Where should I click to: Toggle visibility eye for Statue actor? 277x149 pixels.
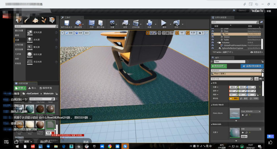pyautogui.click(x=213, y=37)
